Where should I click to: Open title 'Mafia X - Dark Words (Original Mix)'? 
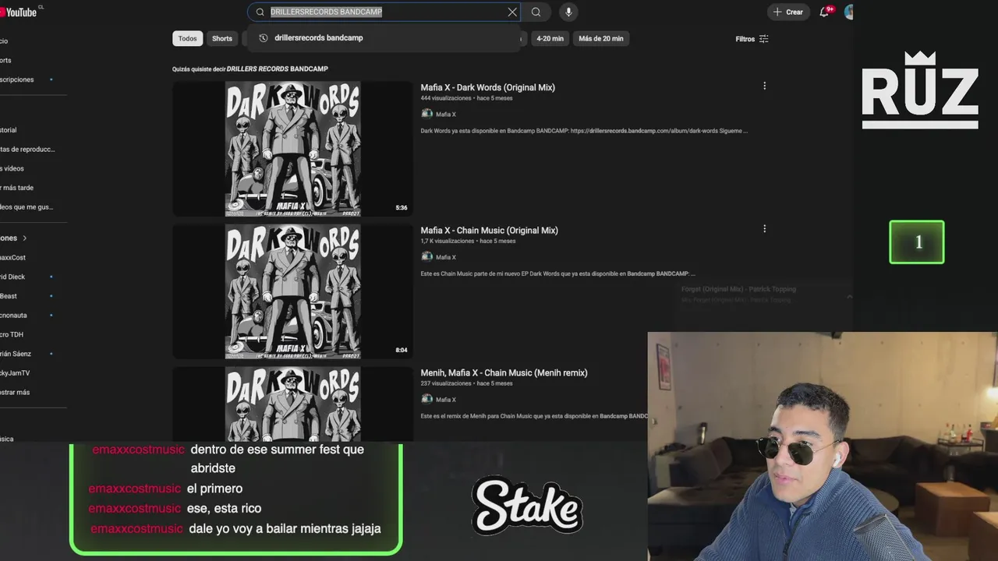tap(488, 87)
